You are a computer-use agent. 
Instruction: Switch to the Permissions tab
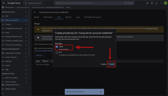tap(48, 17)
